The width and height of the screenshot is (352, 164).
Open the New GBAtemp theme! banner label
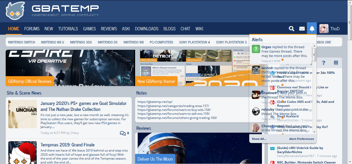pos(156,81)
